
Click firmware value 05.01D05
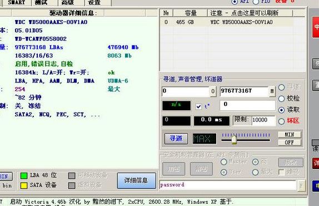click(29, 31)
